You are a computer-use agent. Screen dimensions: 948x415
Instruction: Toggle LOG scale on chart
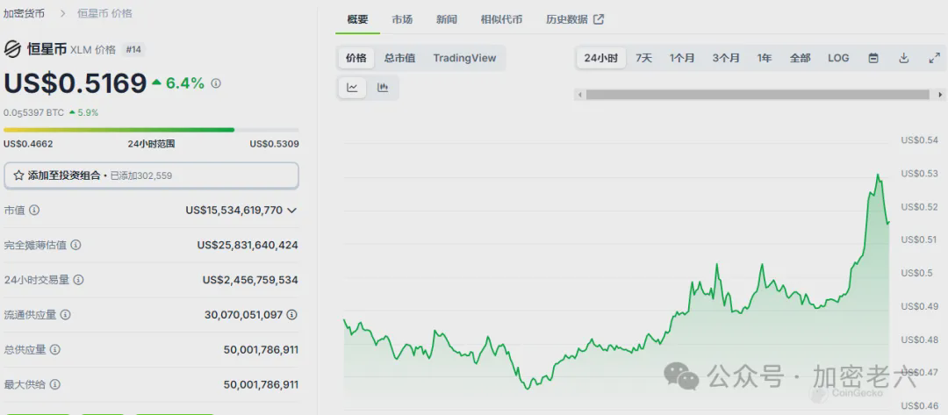tap(838, 59)
